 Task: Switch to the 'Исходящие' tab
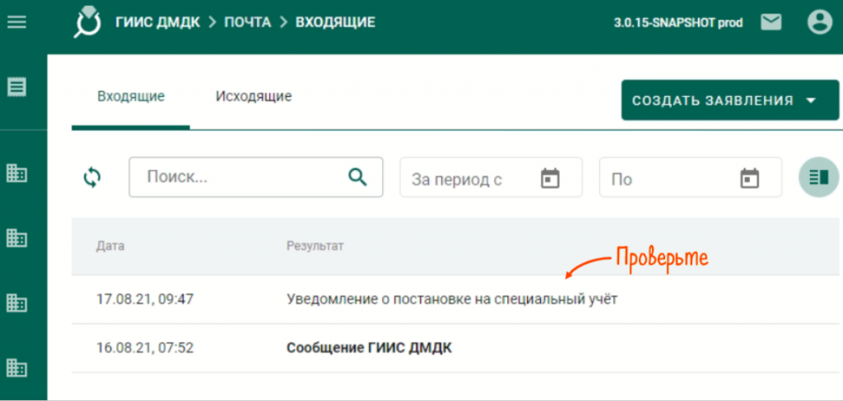point(254,96)
